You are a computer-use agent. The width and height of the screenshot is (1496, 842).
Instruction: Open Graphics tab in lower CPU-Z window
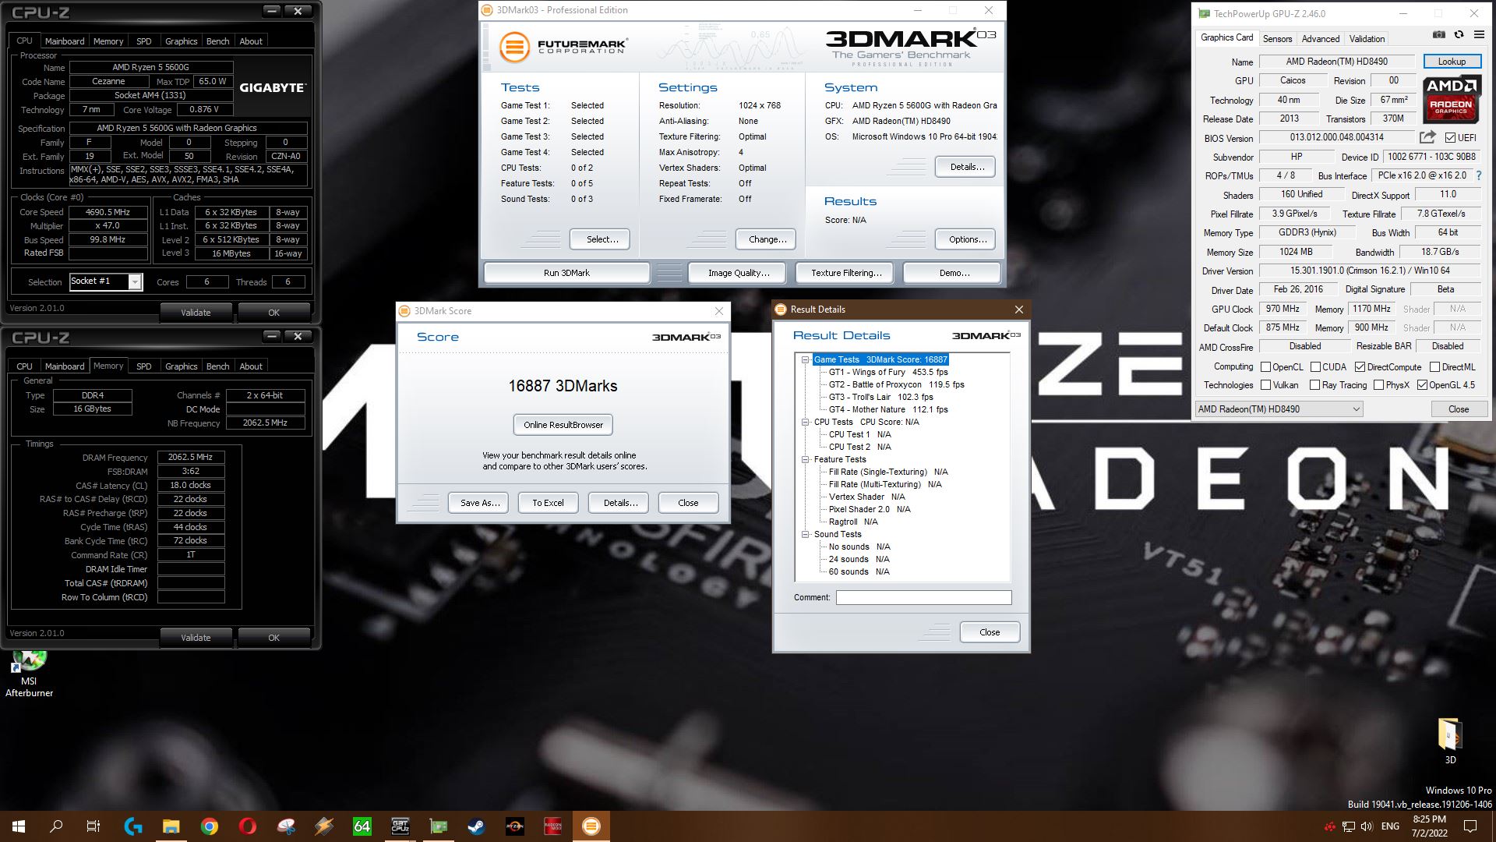tap(181, 366)
